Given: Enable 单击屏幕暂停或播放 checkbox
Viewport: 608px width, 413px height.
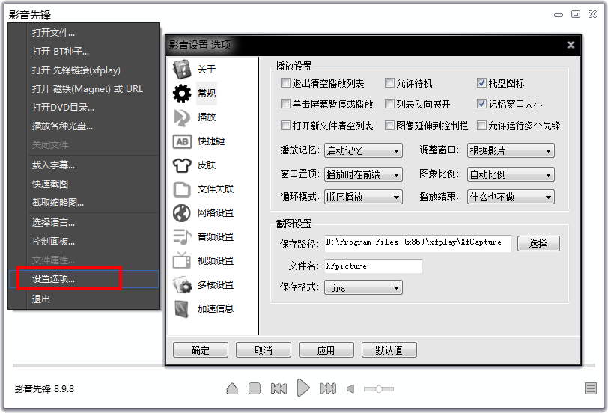Looking at the screenshot, I should tap(285, 104).
